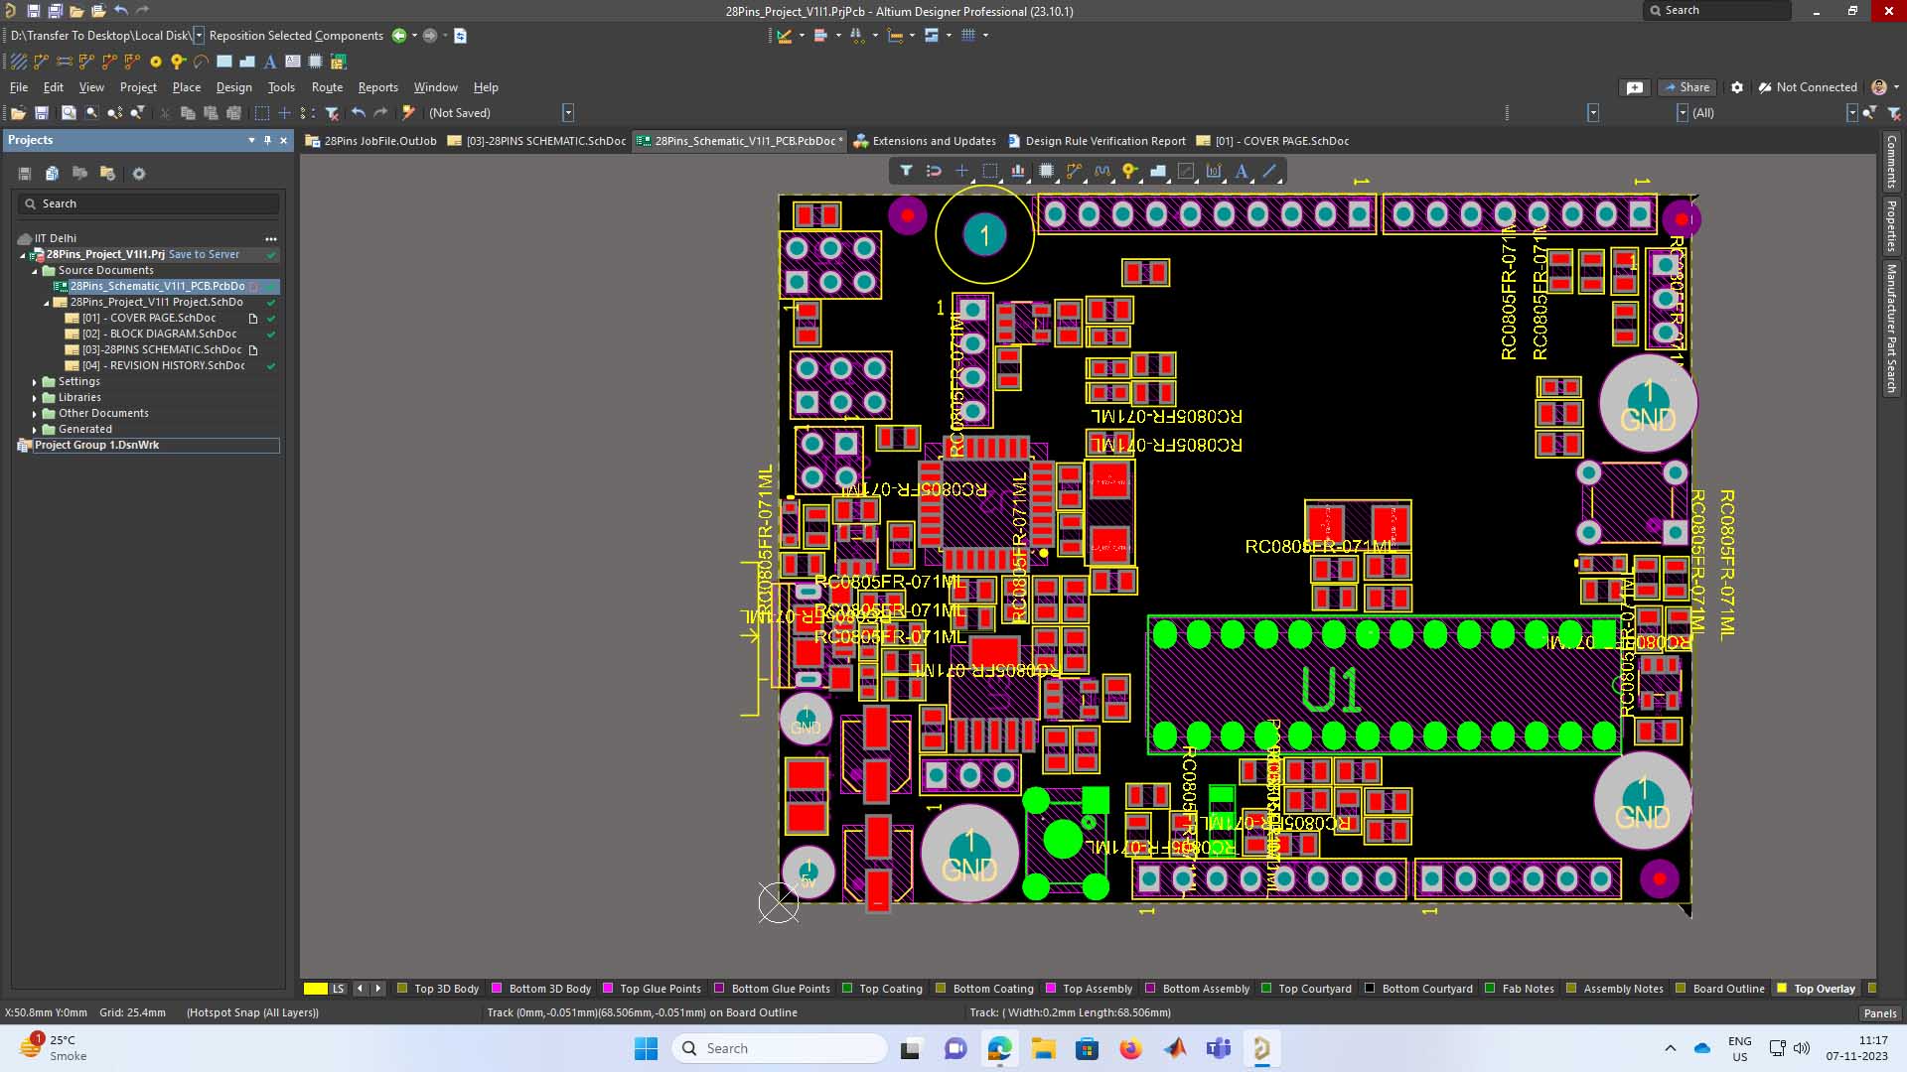The image size is (1907, 1072).
Task: Choose the align objects icon
Action: click(x=1018, y=172)
